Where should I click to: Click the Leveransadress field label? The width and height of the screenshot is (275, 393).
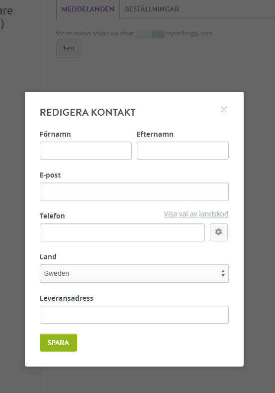pos(67,298)
